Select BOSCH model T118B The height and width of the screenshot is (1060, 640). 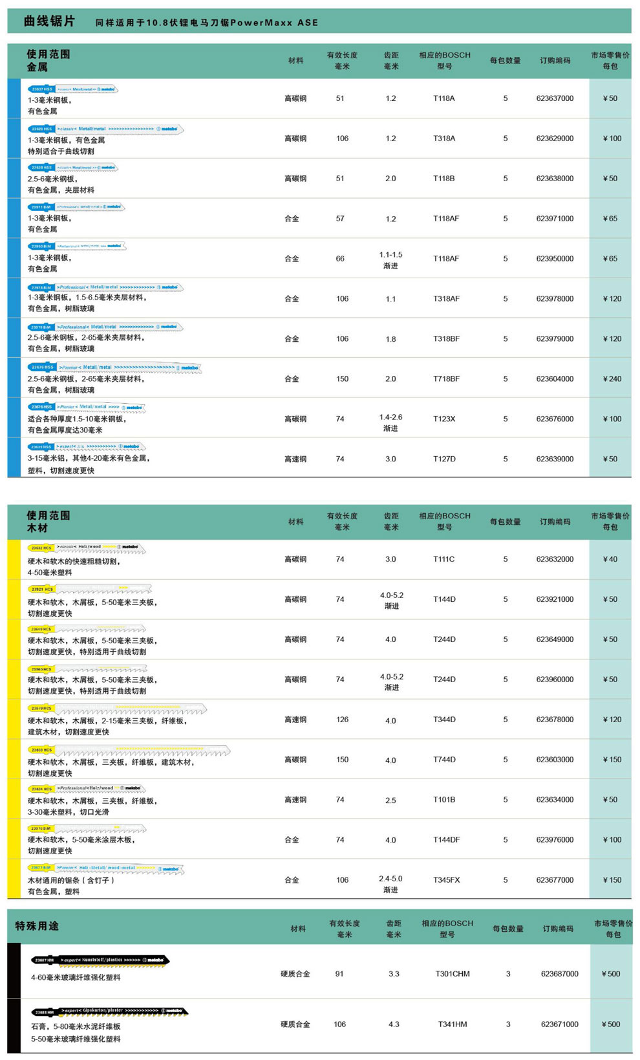(444, 179)
